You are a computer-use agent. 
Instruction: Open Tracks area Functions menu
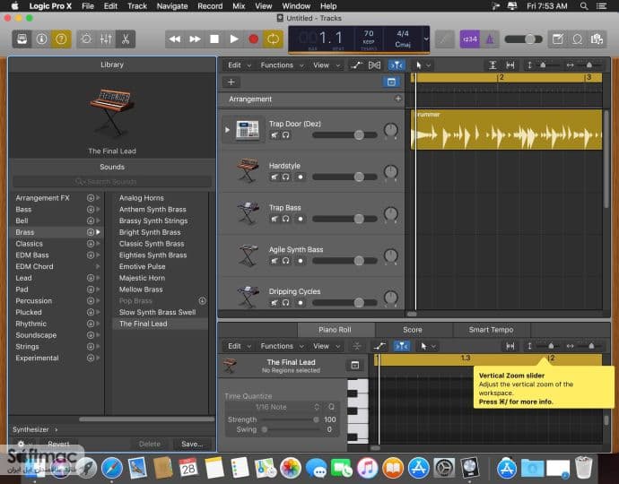point(282,65)
